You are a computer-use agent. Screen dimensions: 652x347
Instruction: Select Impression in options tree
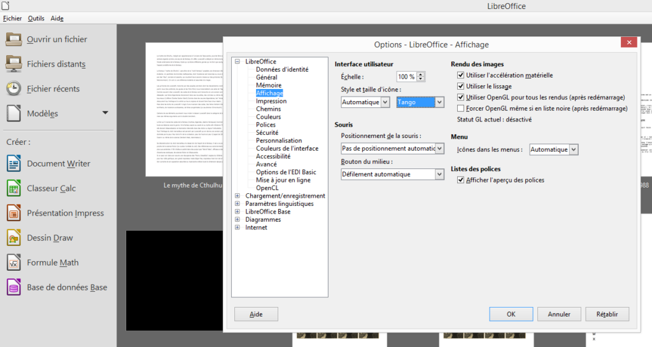tap(271, 101)
